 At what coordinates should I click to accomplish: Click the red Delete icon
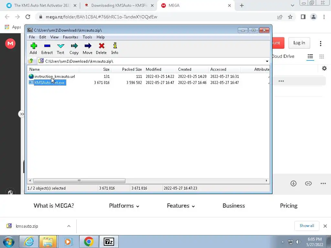[x=101, y=48]
